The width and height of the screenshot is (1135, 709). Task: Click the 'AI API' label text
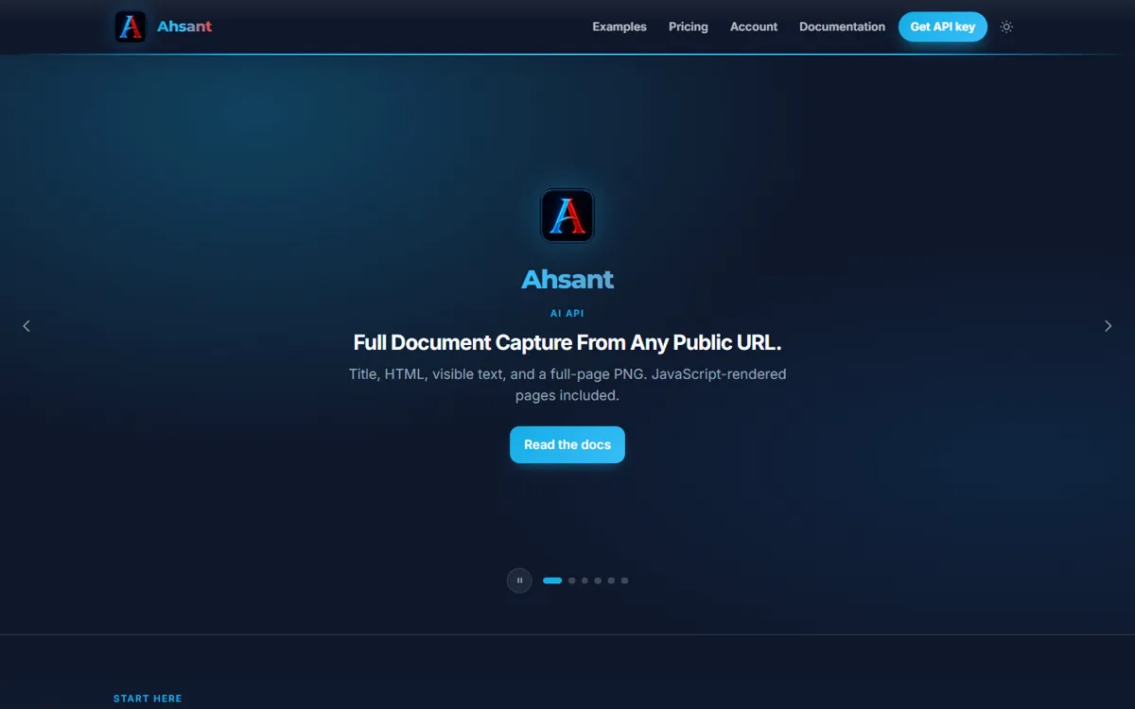click(x=567, y=313)
